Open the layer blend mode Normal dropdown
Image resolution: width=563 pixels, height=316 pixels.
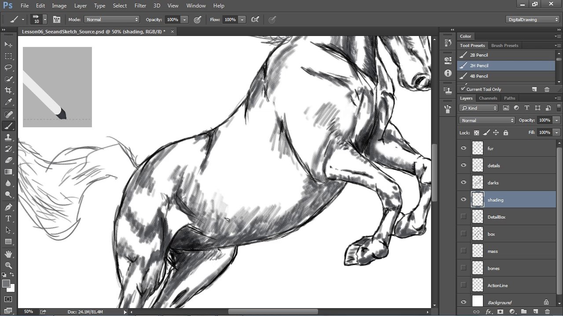487,120
